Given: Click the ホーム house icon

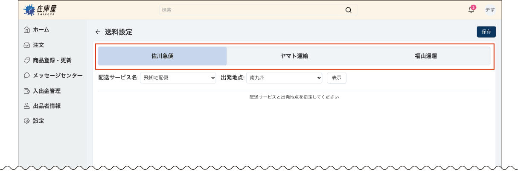Looking at the screenshot, I should pos(27,30).
